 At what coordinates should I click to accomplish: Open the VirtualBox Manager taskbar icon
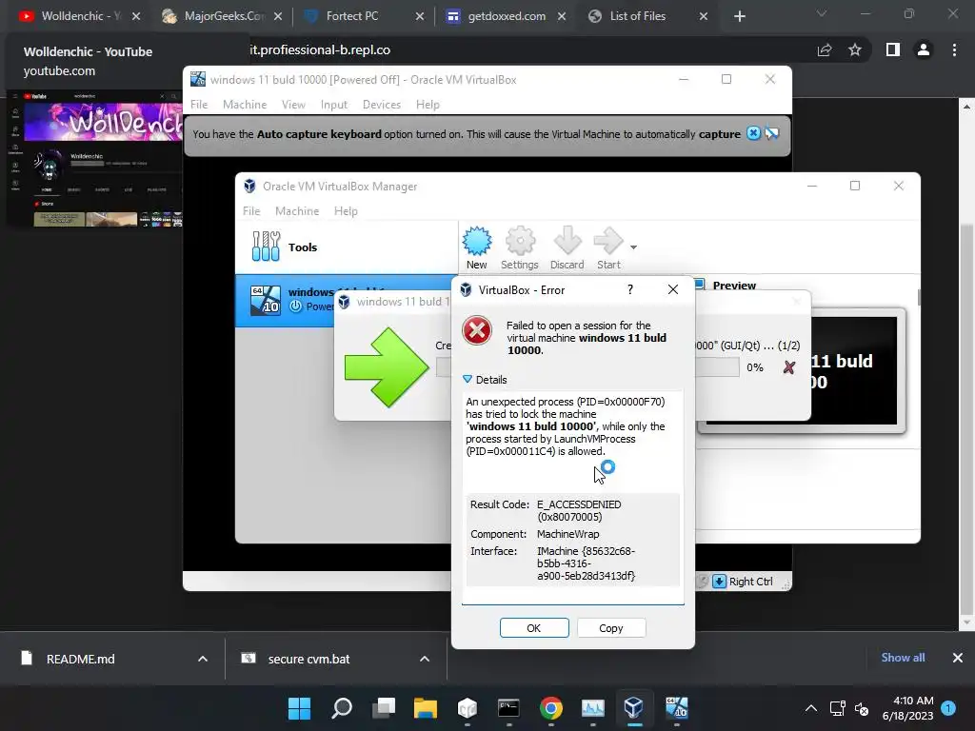[x=633, y=708]
